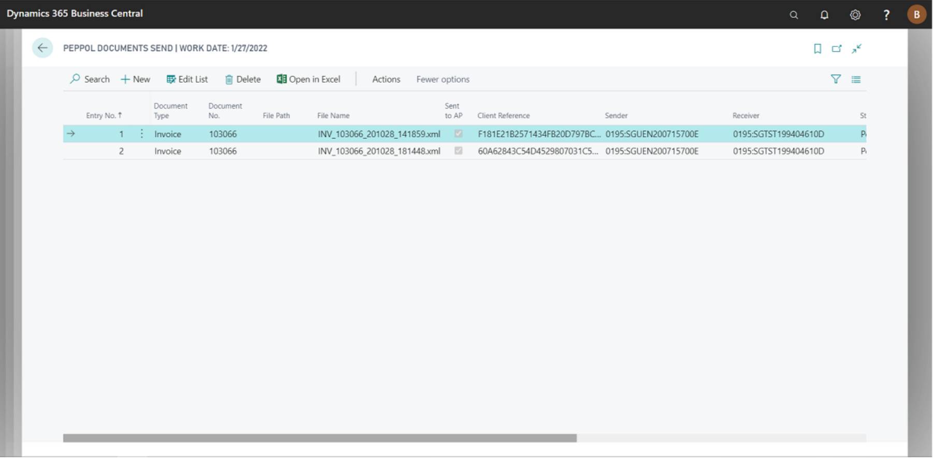
Task: Toggle the filter pane funnel icon
Action: tap(836, 79)
